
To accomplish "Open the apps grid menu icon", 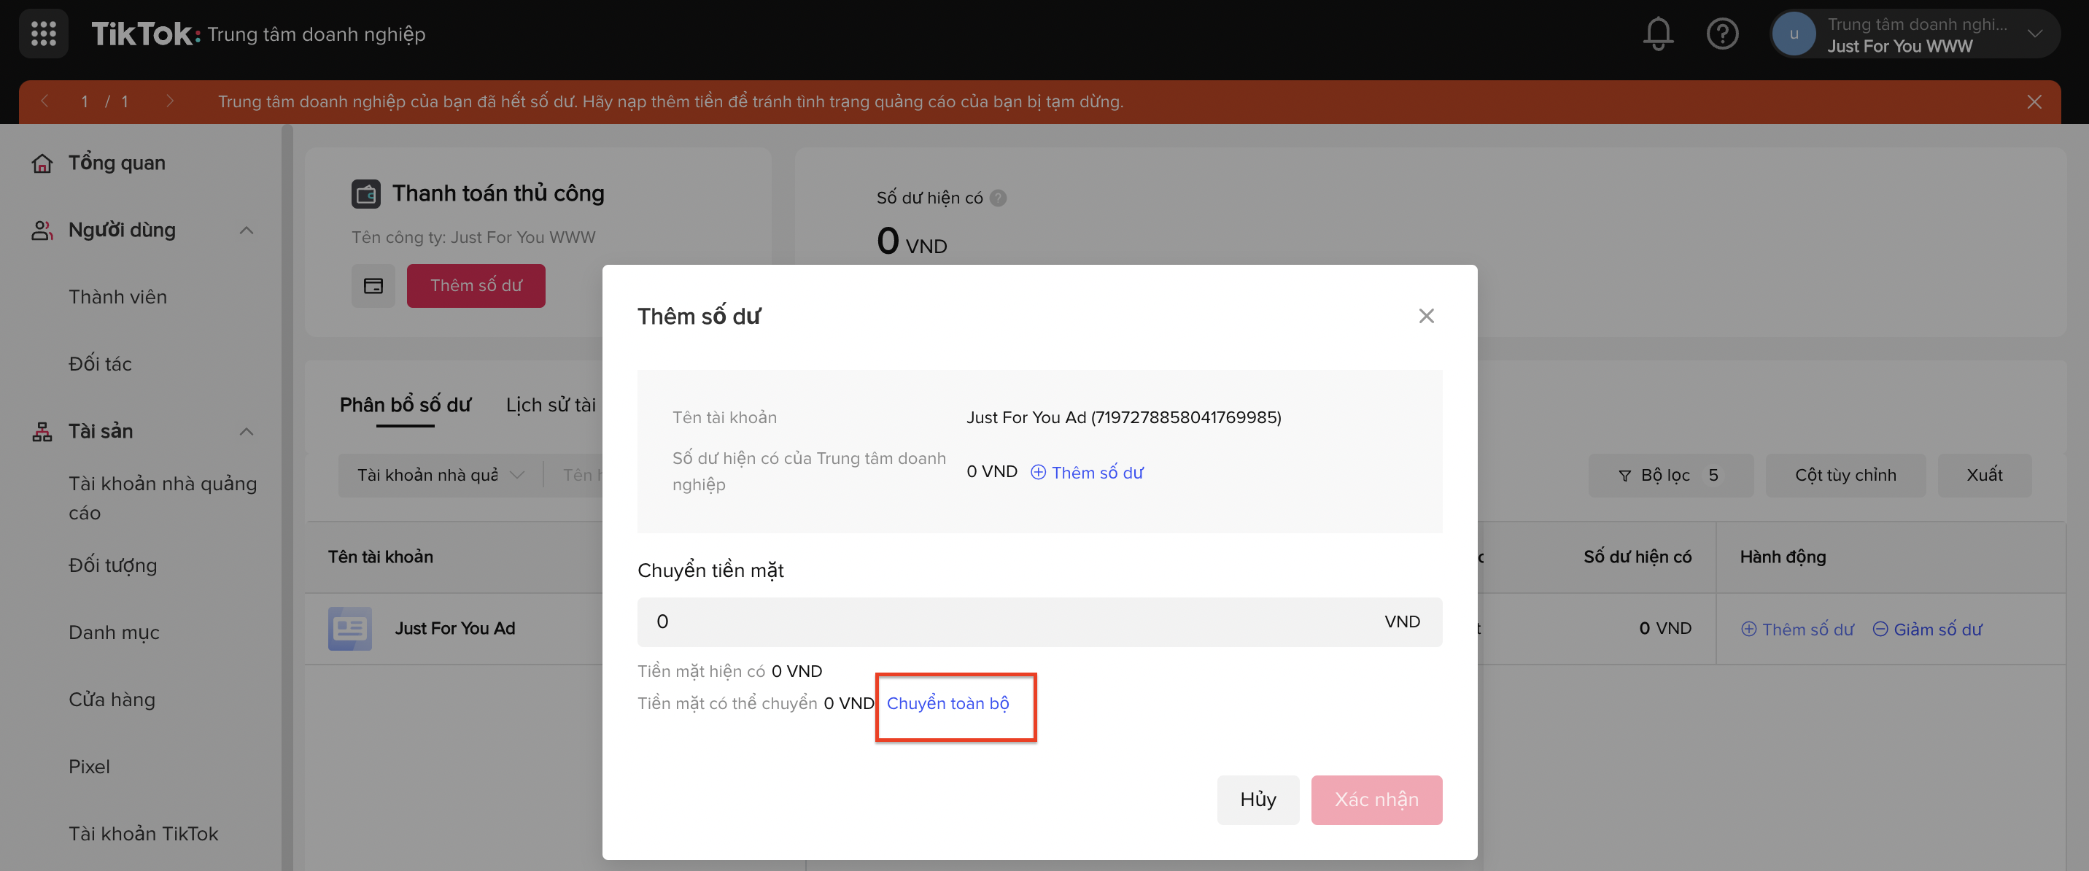I will click(x=44, y=34).
